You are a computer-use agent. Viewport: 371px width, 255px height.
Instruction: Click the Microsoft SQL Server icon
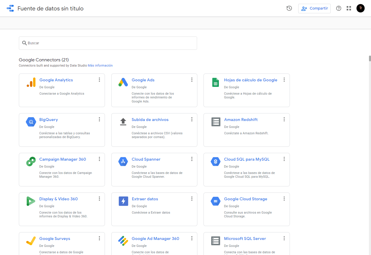click(216, 241)
